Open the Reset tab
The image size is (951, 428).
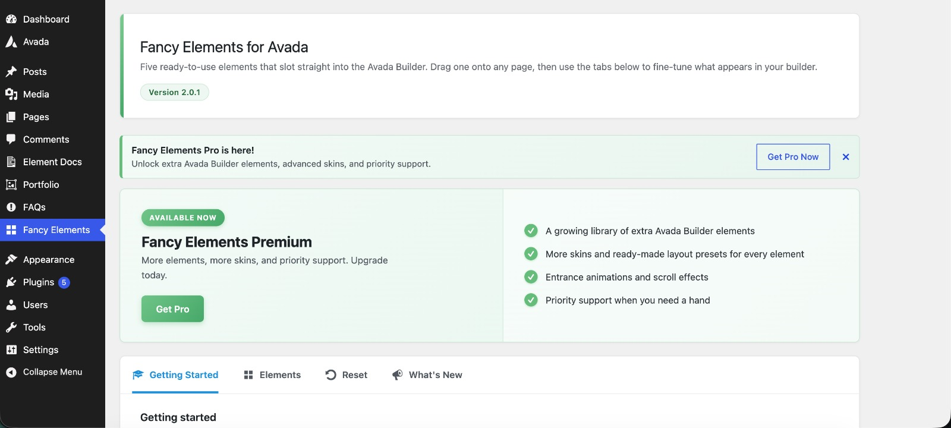[347, 375]
